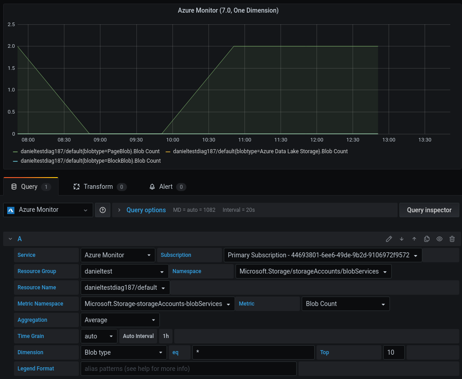Click the dimension filter value field
This screenshot has height=379, width=462.
tap(254, 352)
